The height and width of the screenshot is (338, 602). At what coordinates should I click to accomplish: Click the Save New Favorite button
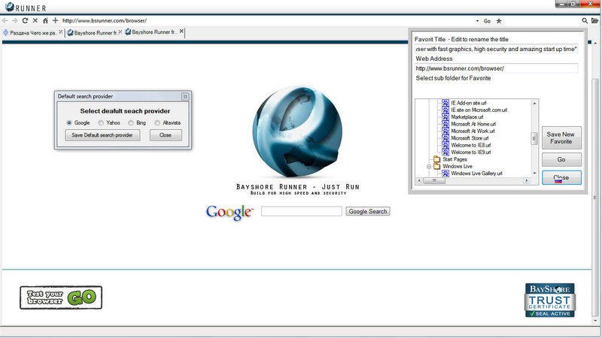pos(561,138)
